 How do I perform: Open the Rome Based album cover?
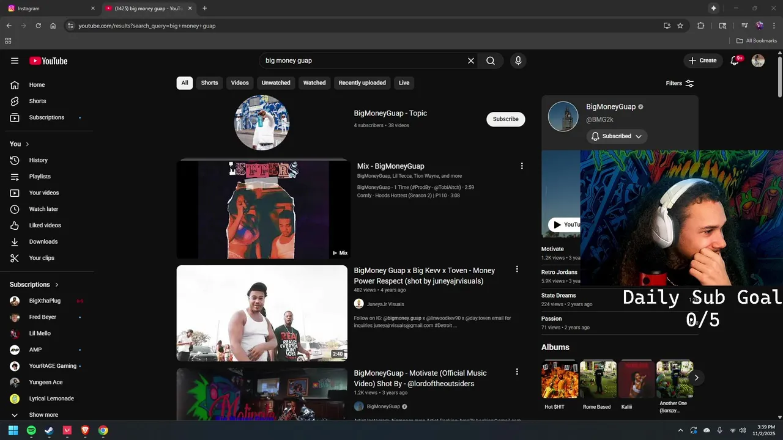(598, 380)
